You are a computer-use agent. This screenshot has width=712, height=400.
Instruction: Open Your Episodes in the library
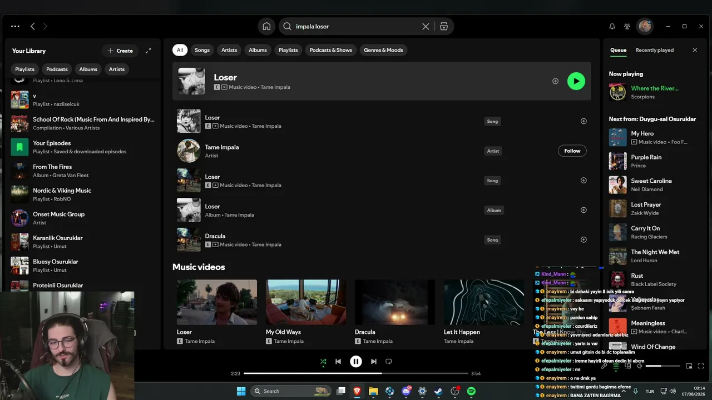(x=82, y=147)
